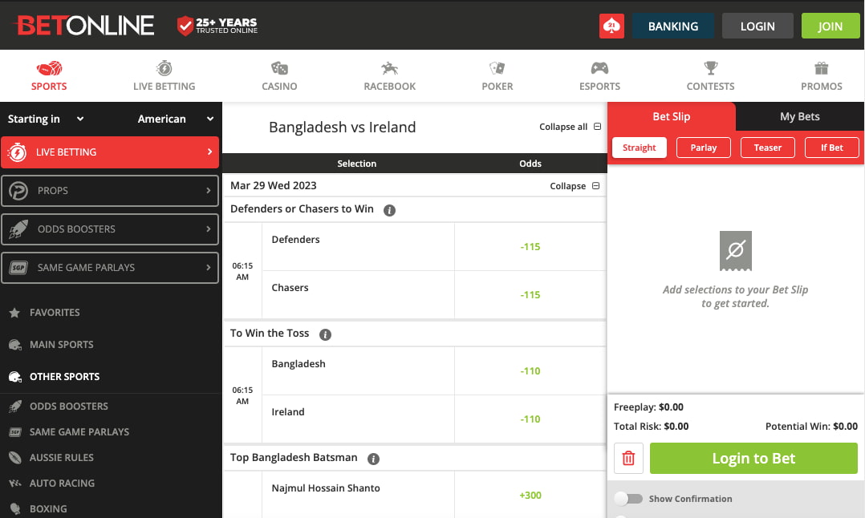Open the Poker cards icon
865x518 pixels.
(x=497, y=68)
